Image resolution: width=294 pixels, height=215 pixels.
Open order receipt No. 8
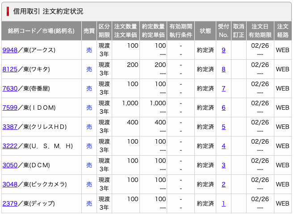[223, 69]
